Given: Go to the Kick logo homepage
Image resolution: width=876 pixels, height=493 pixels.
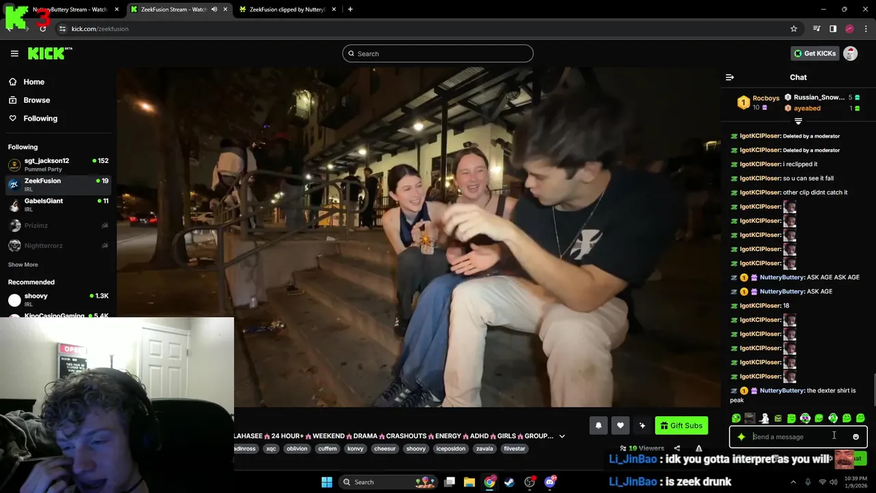Looking at the screenshot, I should (x=50, y=53).
